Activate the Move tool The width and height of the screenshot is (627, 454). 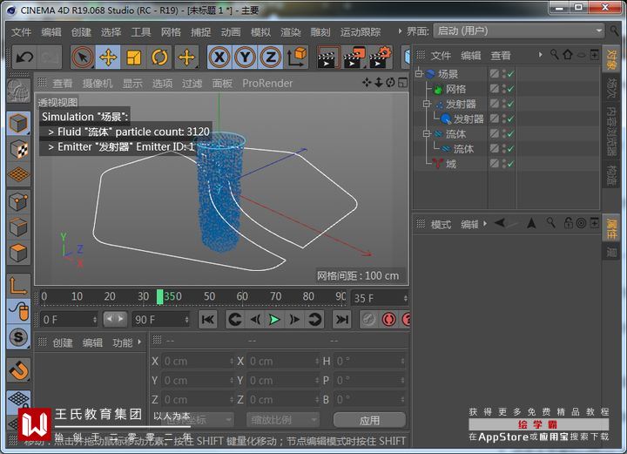(x=108, y=58)
